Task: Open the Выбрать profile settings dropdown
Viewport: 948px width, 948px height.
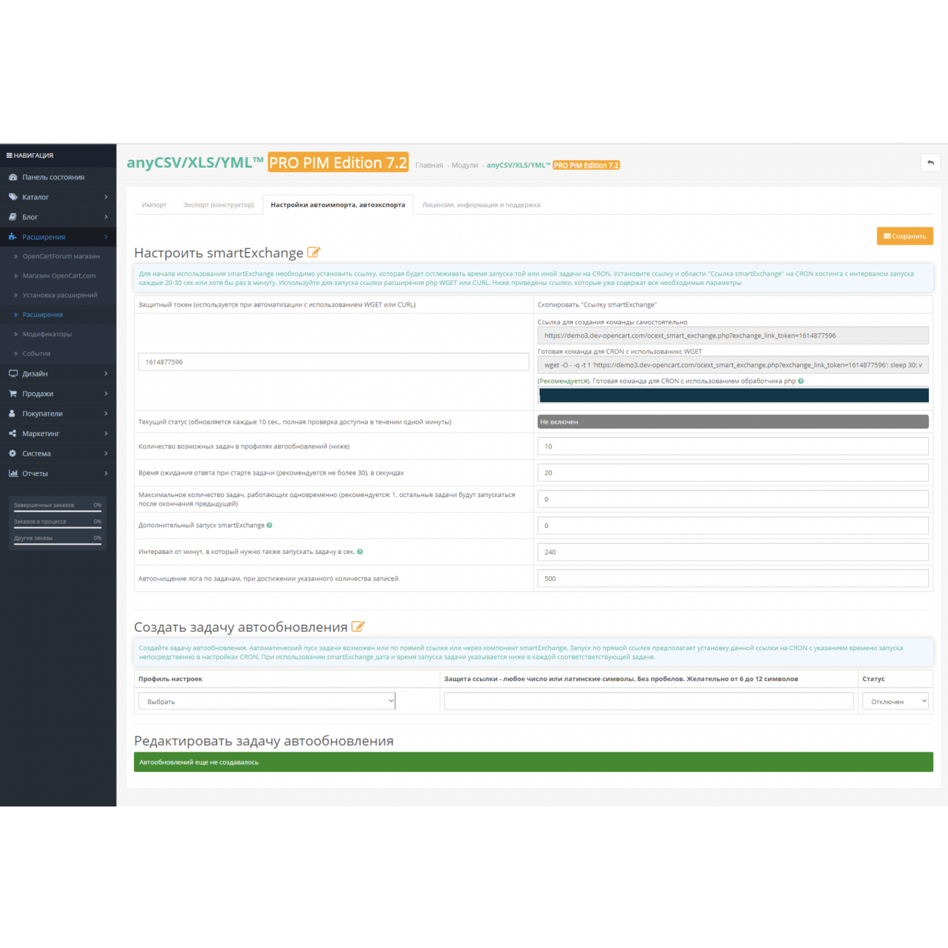Action: pos(267,702)
